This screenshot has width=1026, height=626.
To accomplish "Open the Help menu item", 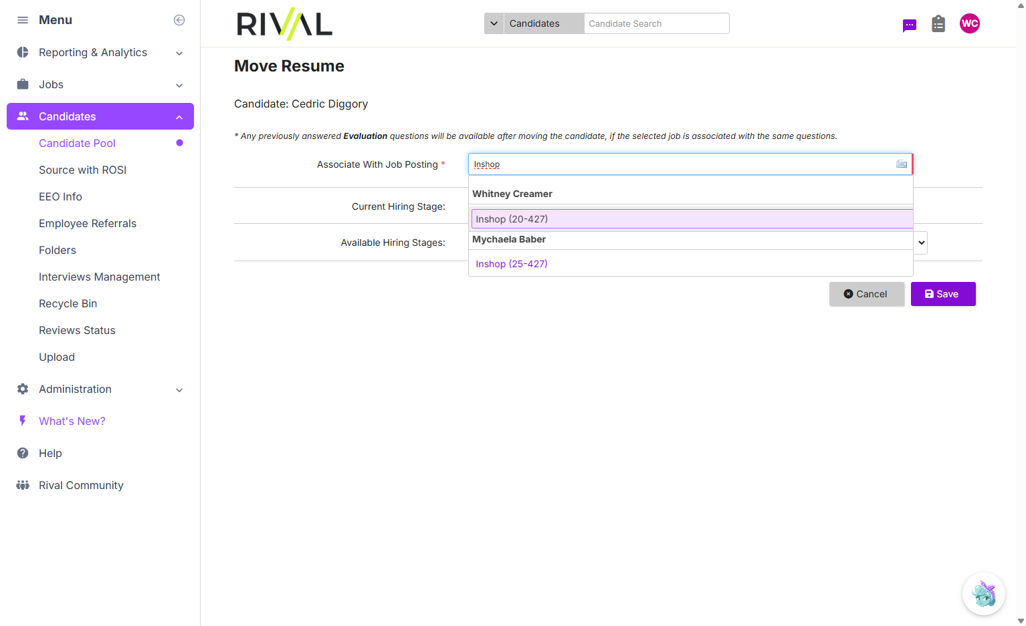I will [50, 453].
